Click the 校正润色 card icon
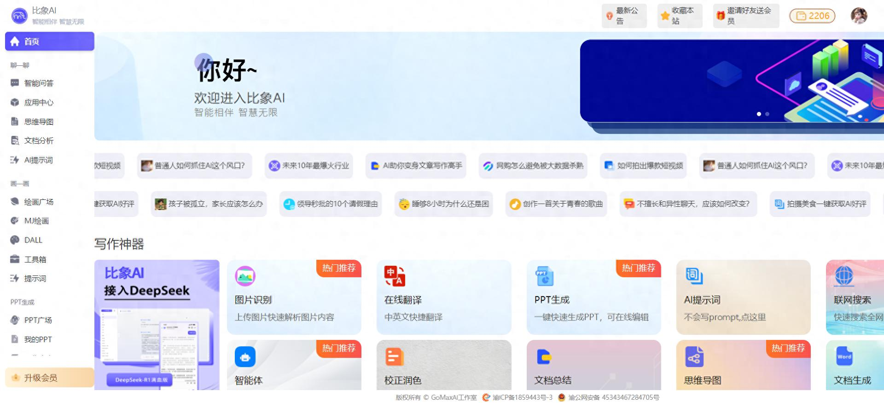This screenshot has width=884, height=403. point(395,356)
